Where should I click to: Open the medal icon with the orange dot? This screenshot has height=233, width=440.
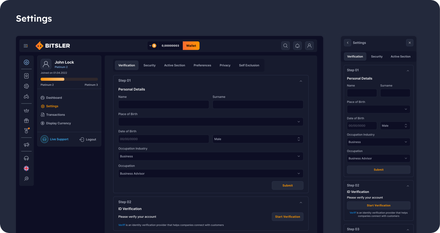(x=27, y=131)
